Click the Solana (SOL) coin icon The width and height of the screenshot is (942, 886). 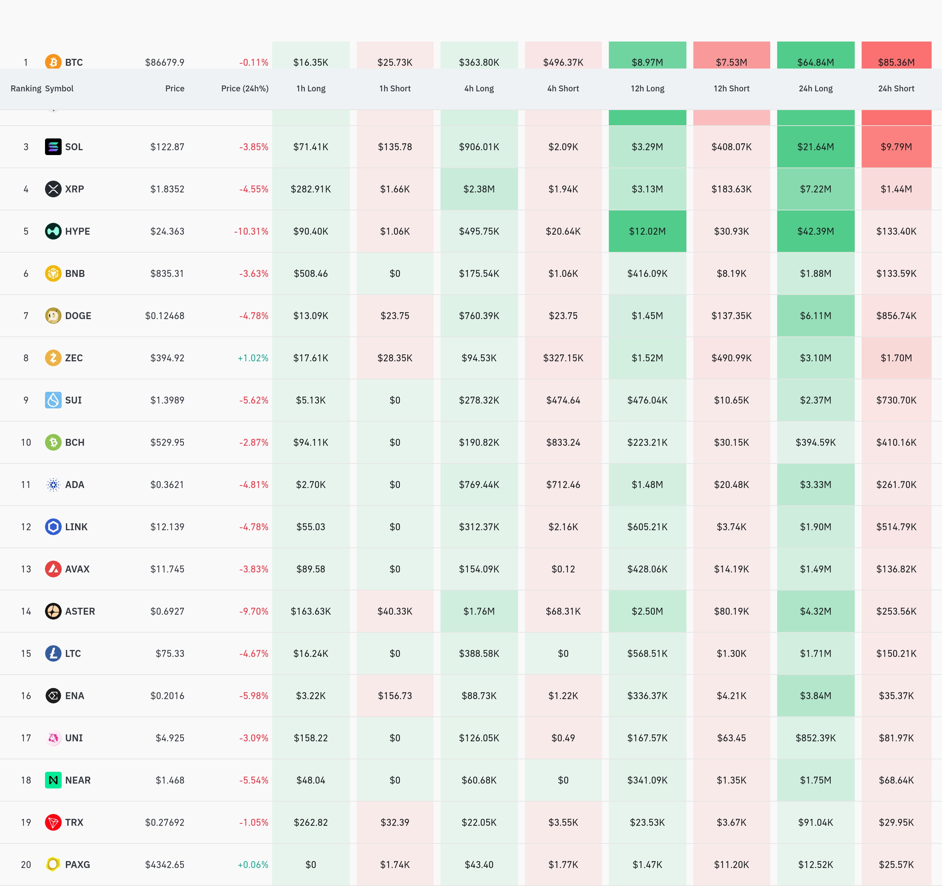click(53, 147)
